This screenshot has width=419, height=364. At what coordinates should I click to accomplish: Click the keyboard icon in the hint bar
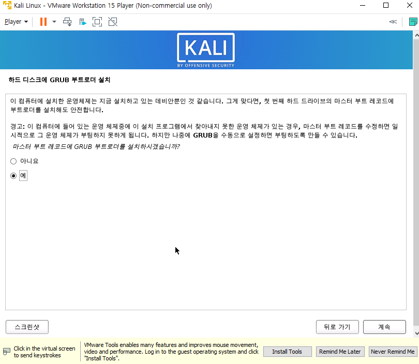click(x=7, y=352)
